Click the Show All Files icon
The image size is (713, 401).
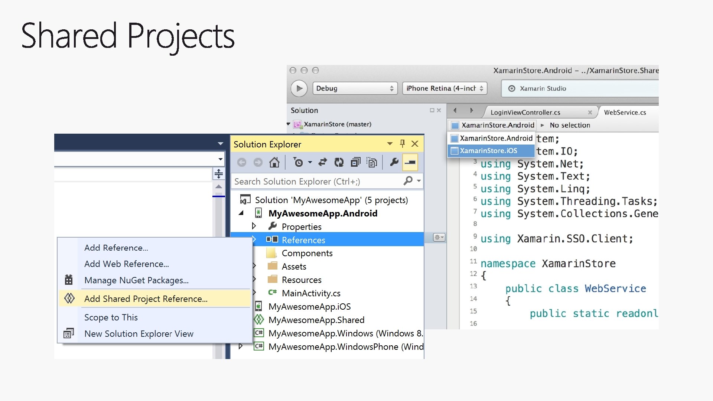[x=372, y=162]
